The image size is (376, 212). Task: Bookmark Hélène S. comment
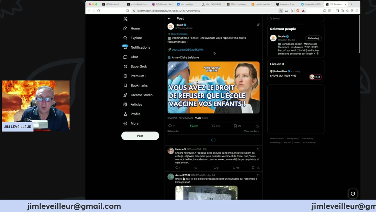coord(253,168)
